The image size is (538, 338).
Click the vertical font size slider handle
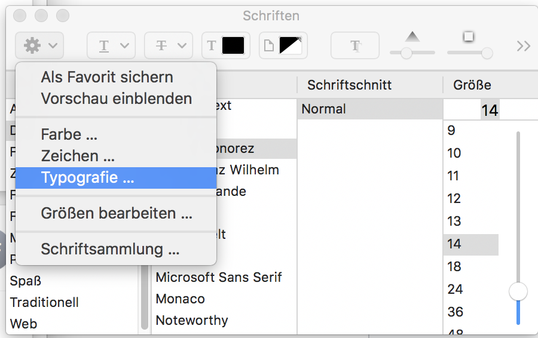pyautogui.click(x=518, y=291)
